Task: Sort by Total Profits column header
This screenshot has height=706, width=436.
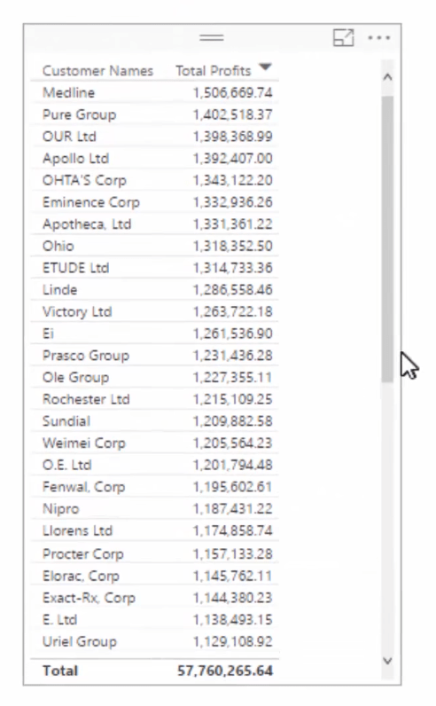Action: click(214, 71)
